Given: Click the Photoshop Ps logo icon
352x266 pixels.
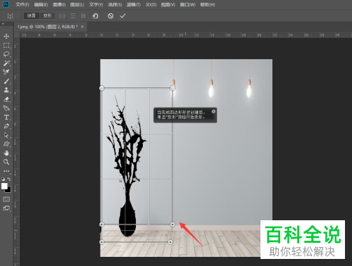Looking at the screenshot, I should 6,4.
